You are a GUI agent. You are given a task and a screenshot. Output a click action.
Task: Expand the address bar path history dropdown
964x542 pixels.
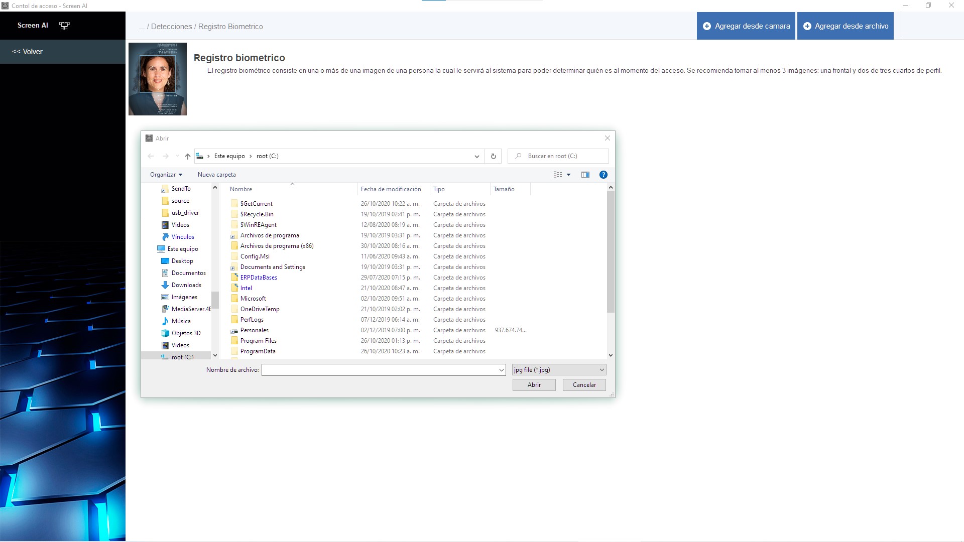tap(476, 156)
